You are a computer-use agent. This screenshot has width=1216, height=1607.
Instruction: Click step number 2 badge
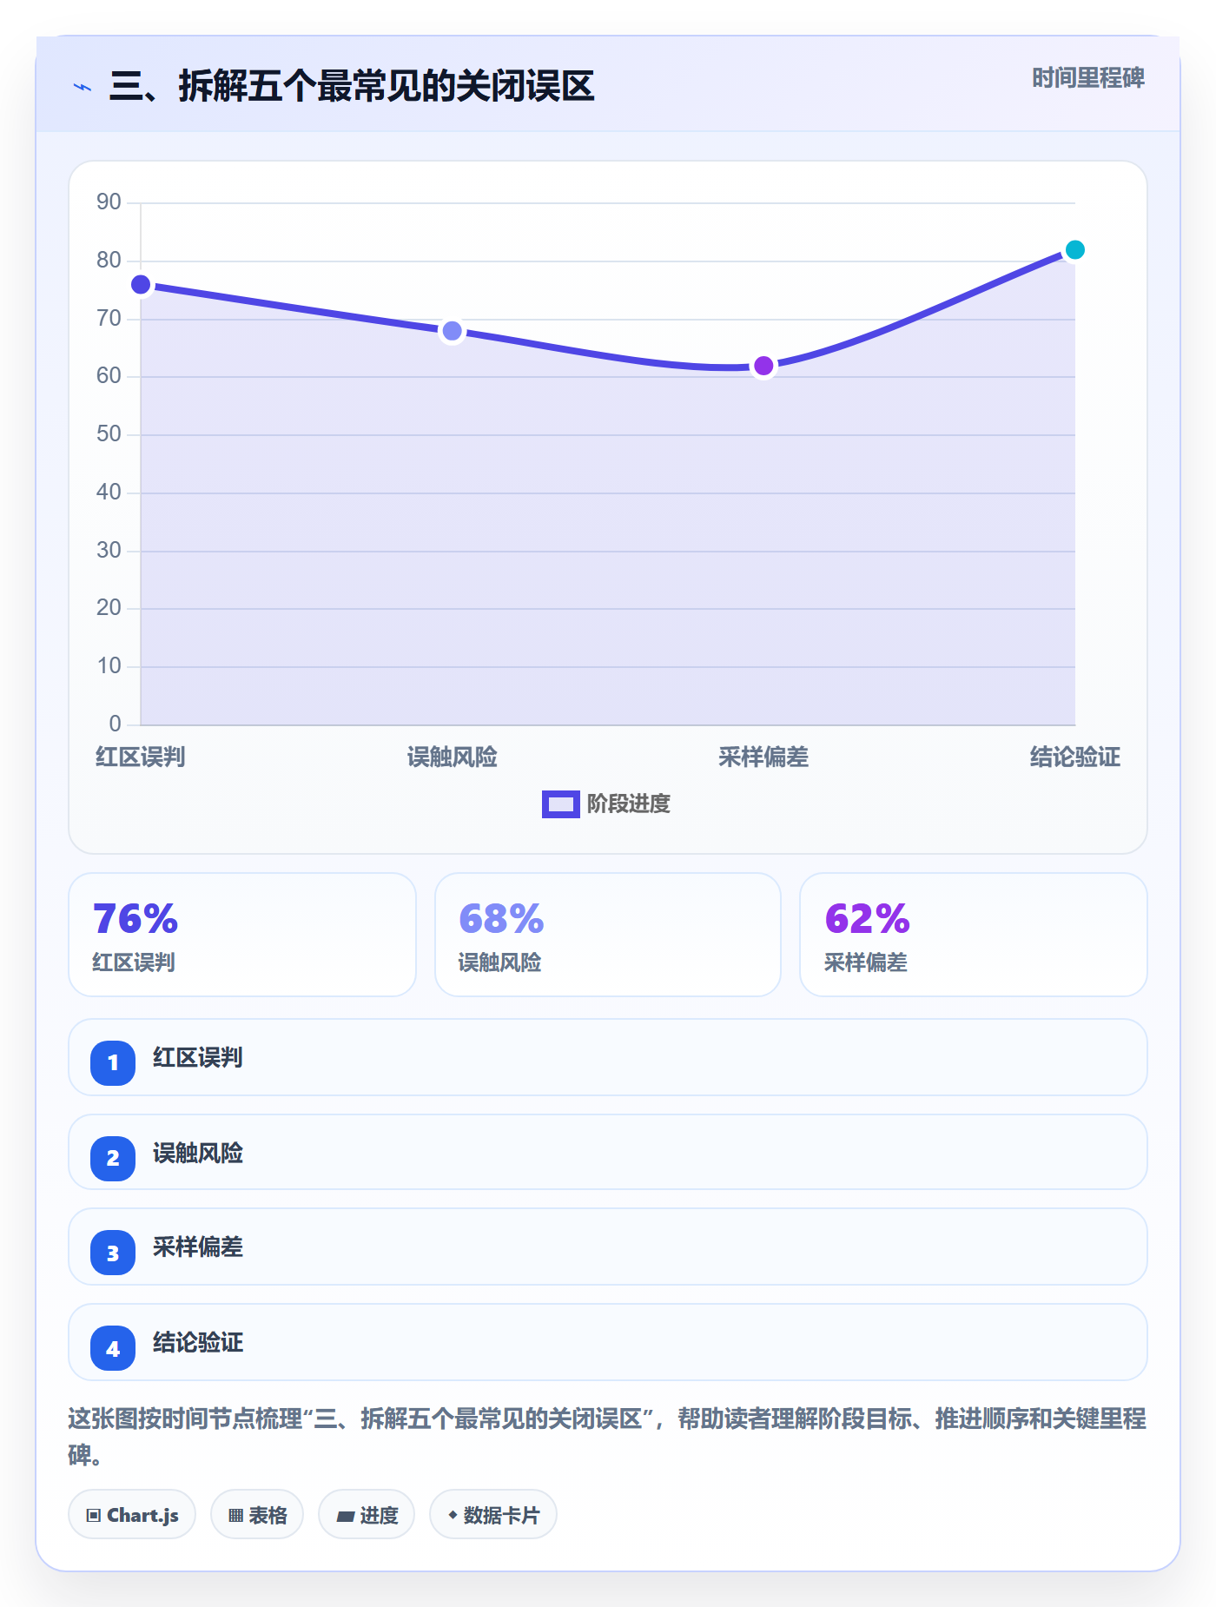(113, 1158)
